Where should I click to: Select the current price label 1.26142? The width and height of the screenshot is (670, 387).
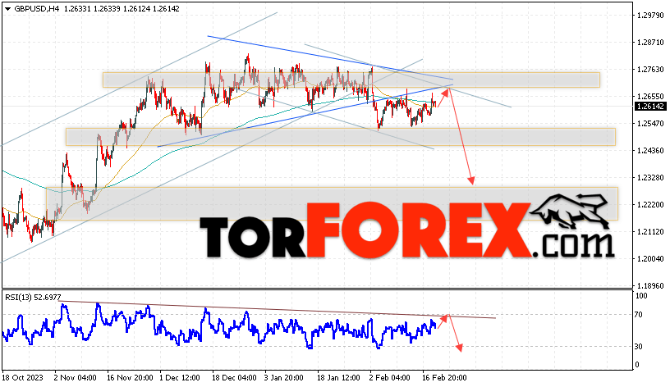point(650,107)
